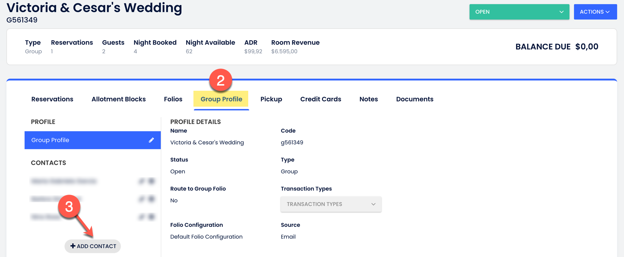
Task: Delete the second contact in the list
Action: 151,199
